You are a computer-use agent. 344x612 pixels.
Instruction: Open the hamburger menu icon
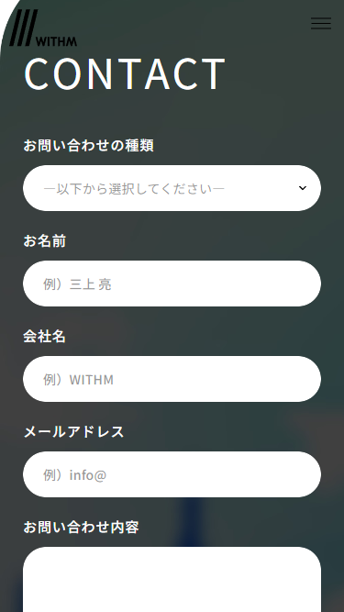point(321,24)
